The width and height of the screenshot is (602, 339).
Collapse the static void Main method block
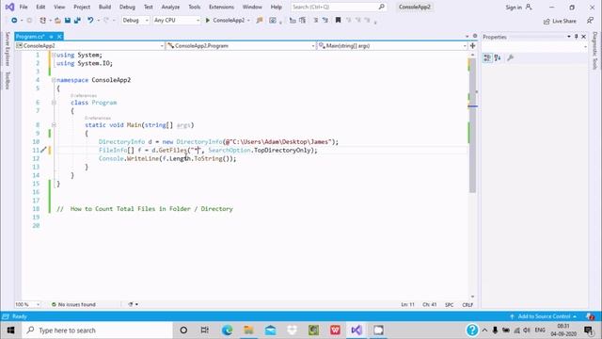(54, 125)
